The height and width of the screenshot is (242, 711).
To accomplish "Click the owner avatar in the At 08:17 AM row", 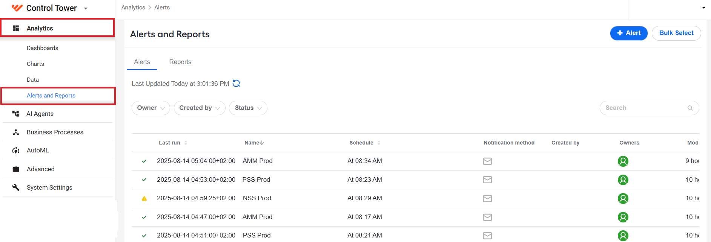I will click(623, 217).
